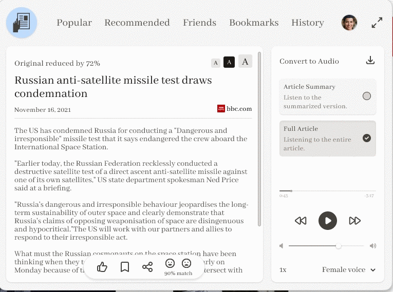Click the happy face reaction
Viewport: 393px width, 292px height.
pyautogui.click(x=170, y=263)
